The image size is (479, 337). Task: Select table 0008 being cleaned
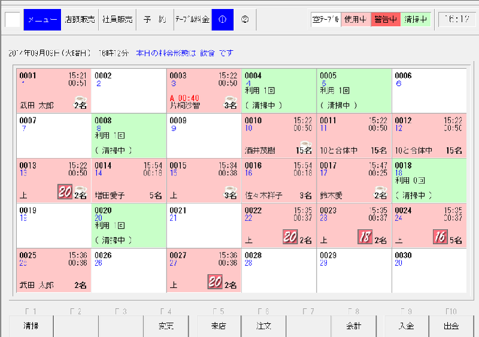coord(129,136)
